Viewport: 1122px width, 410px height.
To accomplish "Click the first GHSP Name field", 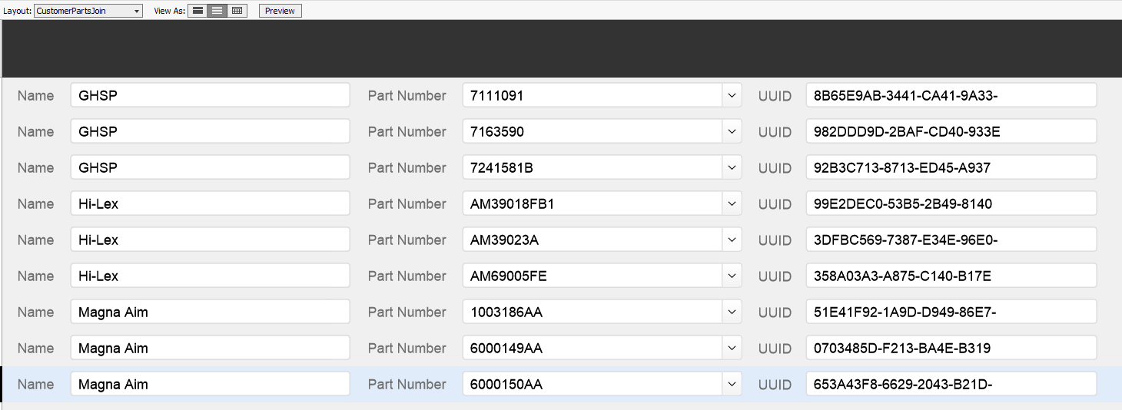I will (x=210, y=95).
